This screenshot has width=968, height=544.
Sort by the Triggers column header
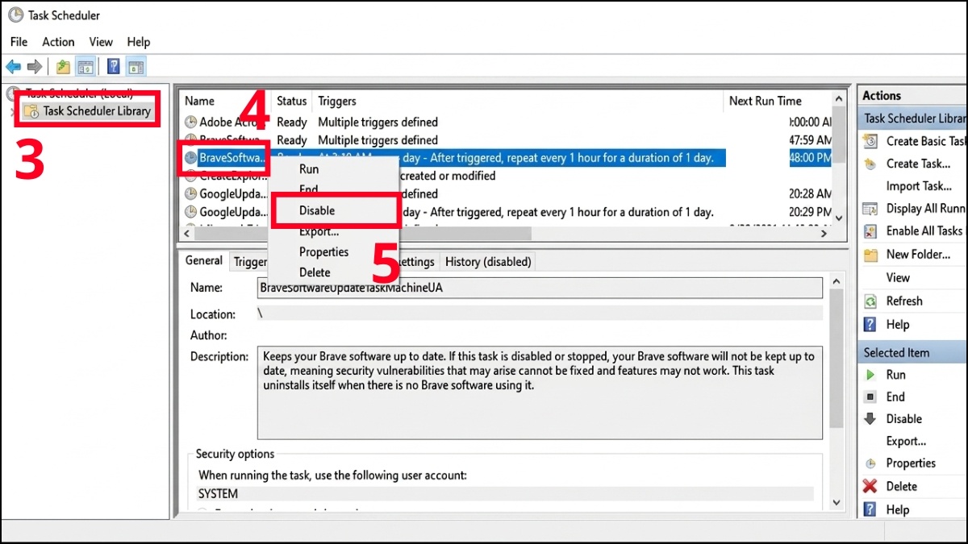(518, 101)
